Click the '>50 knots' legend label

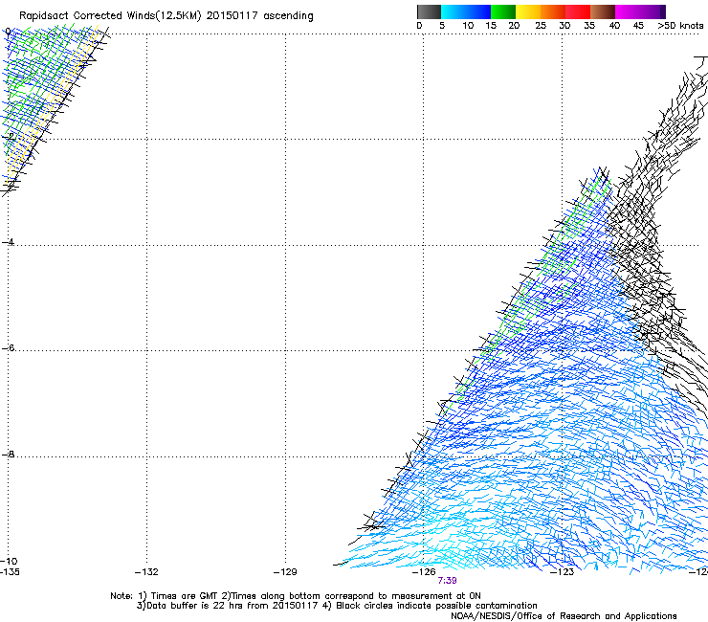[680, 26]
